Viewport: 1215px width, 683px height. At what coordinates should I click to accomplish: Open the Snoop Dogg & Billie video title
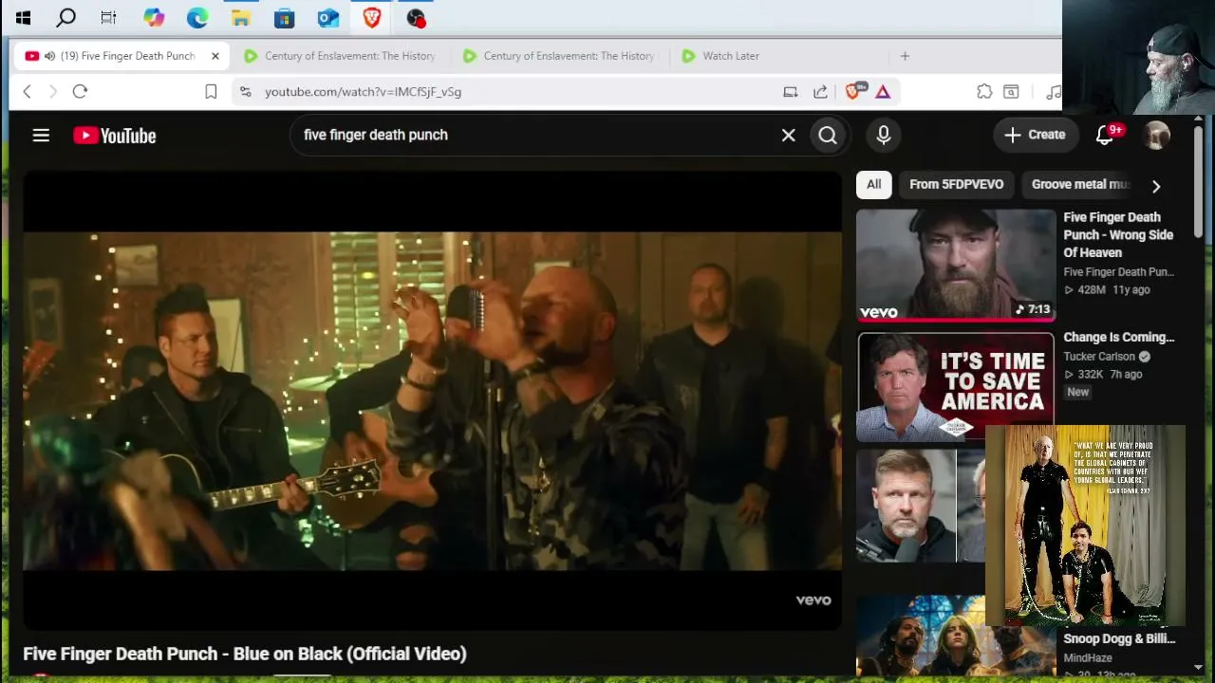coord(1119,638)
